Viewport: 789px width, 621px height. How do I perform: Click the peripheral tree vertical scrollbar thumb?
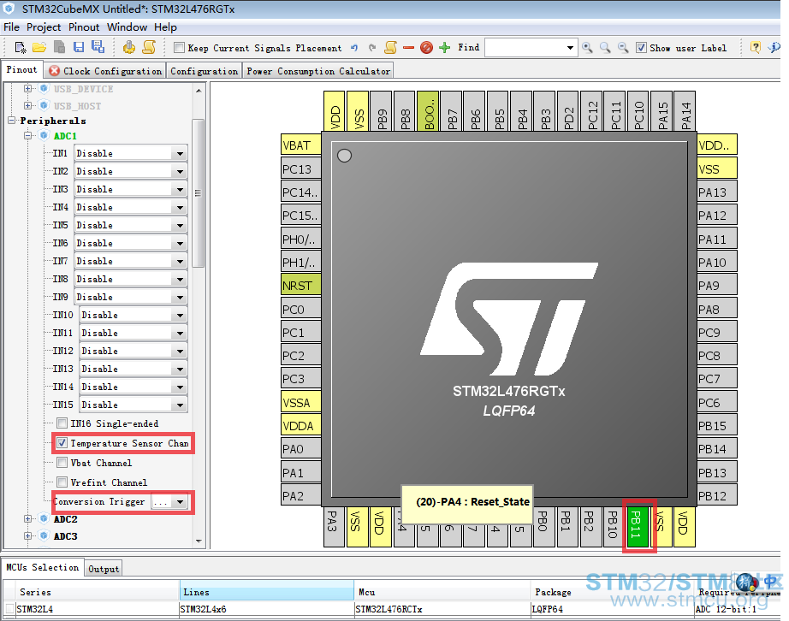pos(199,193)
